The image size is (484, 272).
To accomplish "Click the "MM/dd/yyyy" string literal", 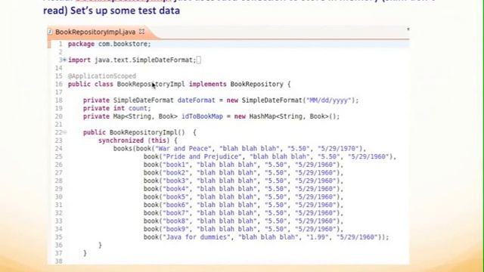I will (x=329, y=100).
